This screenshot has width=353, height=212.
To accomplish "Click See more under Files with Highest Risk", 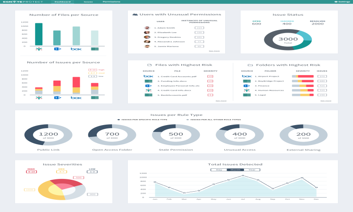I will coord(221,101).
